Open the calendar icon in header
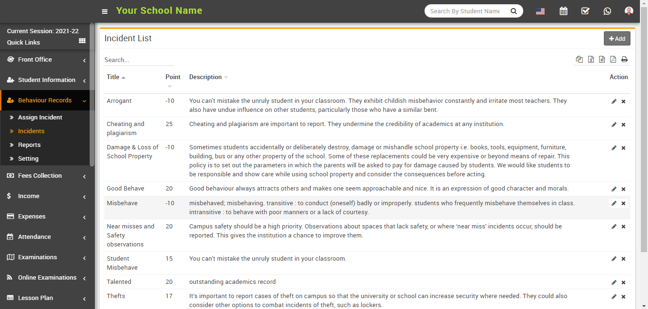The image size is (648, 309). tap(563, 11)
